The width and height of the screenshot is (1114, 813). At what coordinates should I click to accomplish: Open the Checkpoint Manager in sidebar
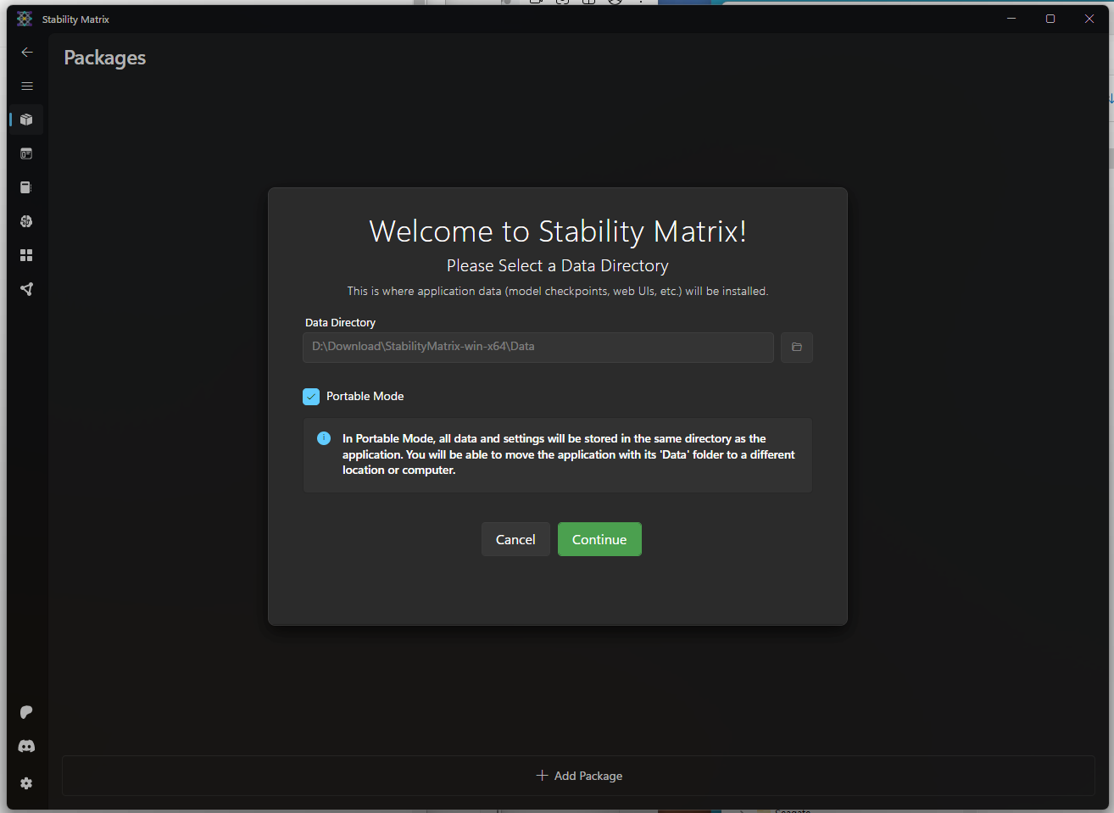(x=26, y=187)
